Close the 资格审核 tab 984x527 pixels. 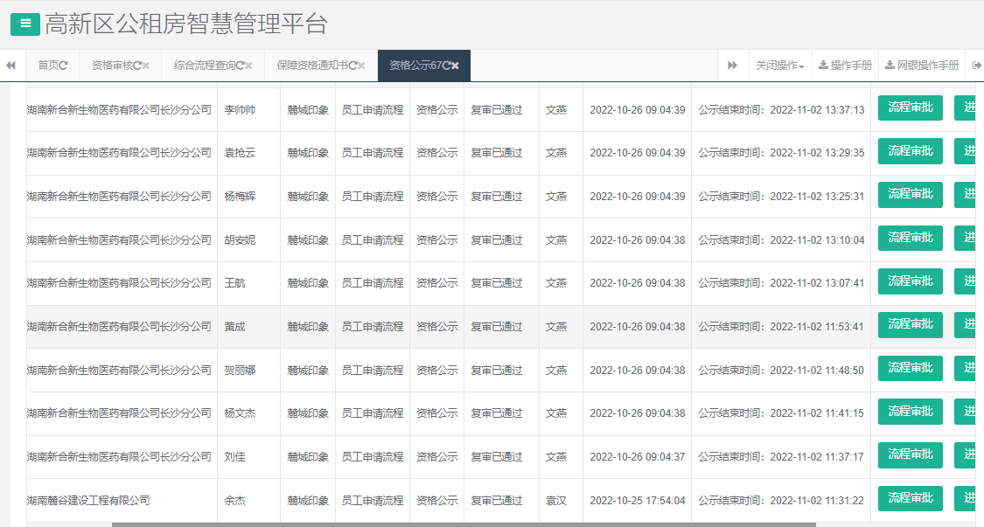pos(145,65)
